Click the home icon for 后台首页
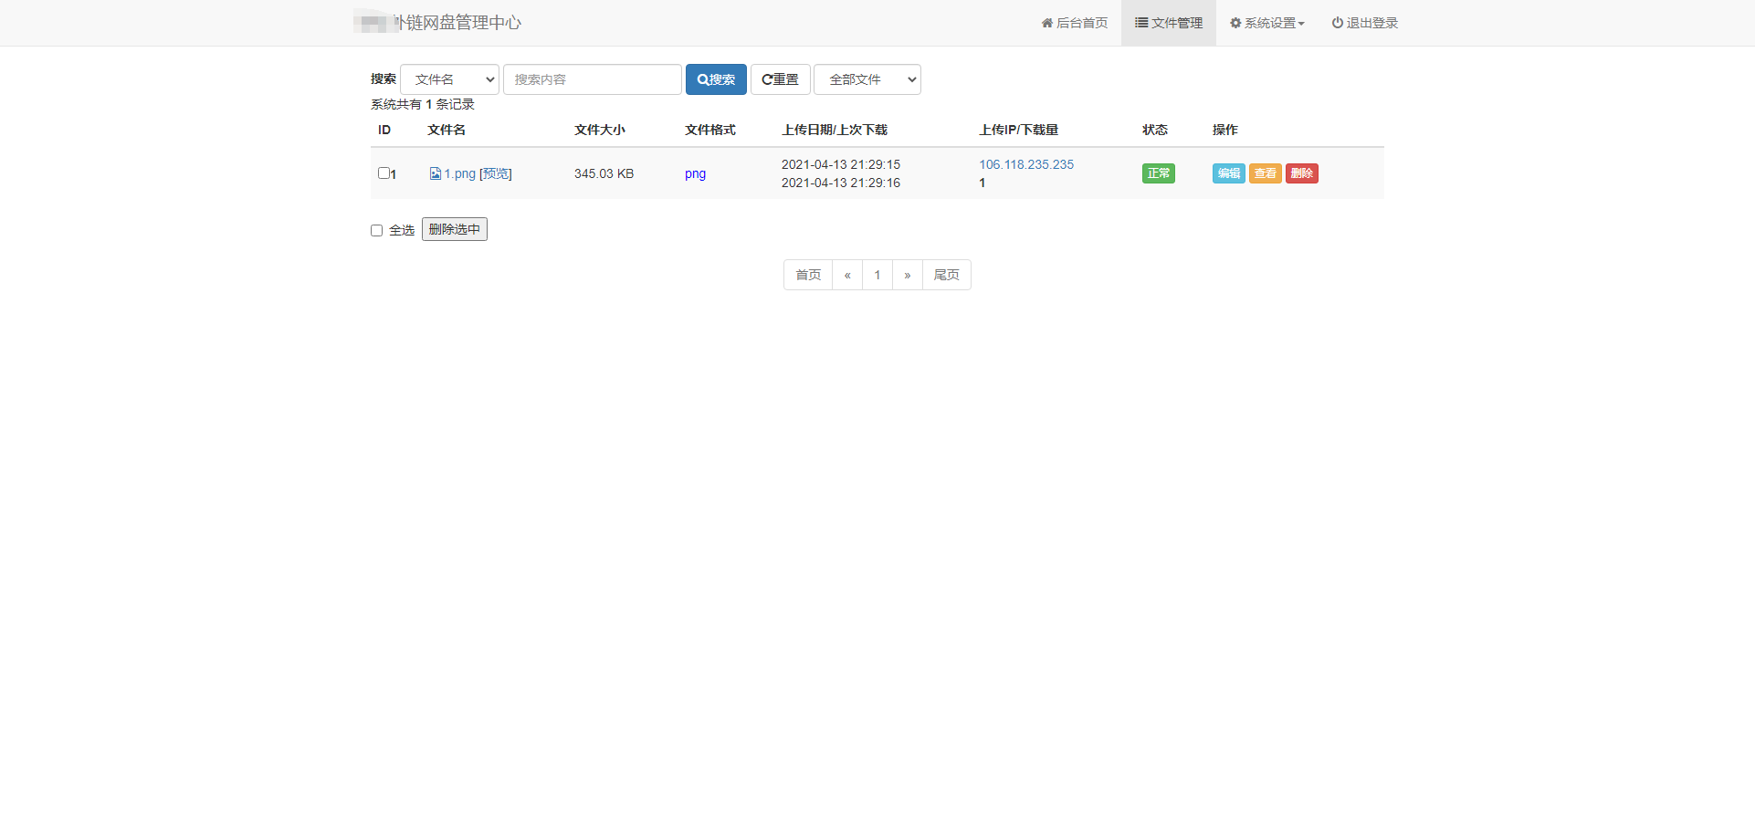The image size is (1755, 827). point(1046,23)
